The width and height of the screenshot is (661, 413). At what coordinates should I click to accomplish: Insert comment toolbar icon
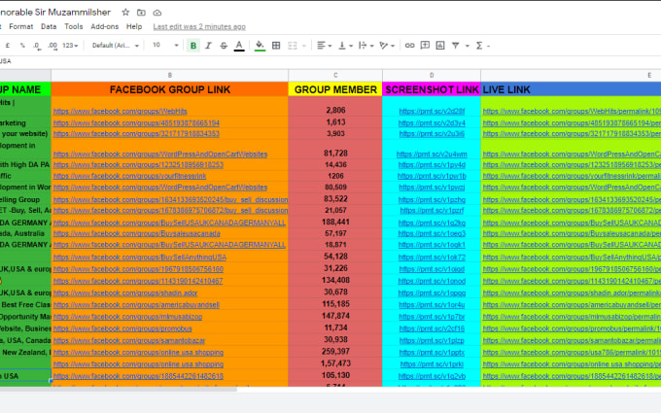click(x=425, y=45)
